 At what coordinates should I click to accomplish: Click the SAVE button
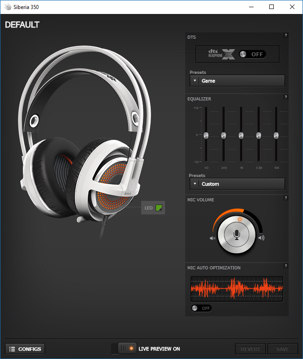pos(283,349)
